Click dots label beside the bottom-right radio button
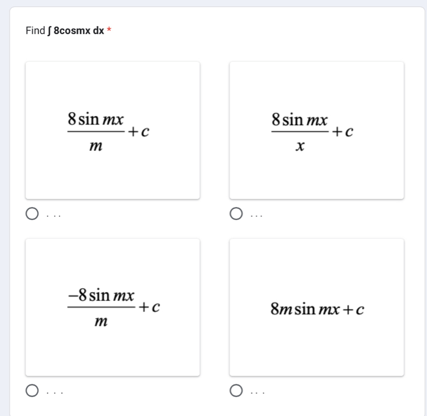This screenshot has width=427, height=416. pos(257,393)
